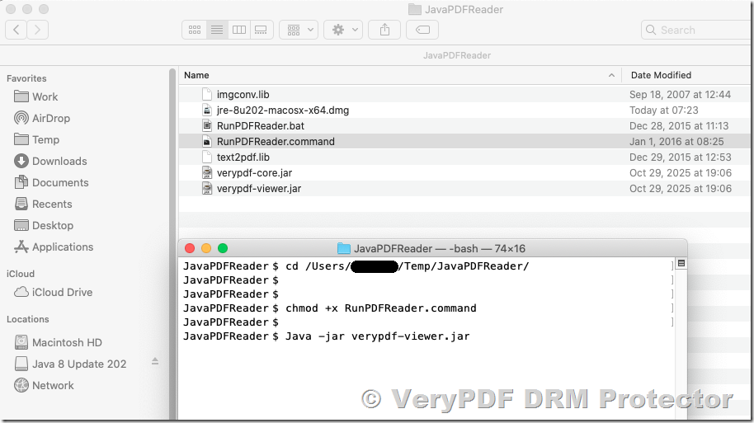Open Applications from the sidebar

63,247
